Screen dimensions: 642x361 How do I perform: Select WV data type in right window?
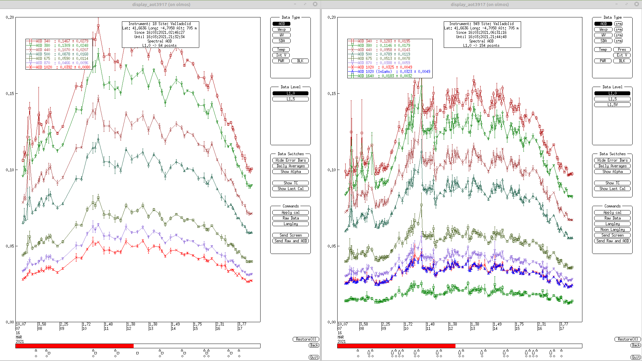pyautogui.click(x=603, y=35)
